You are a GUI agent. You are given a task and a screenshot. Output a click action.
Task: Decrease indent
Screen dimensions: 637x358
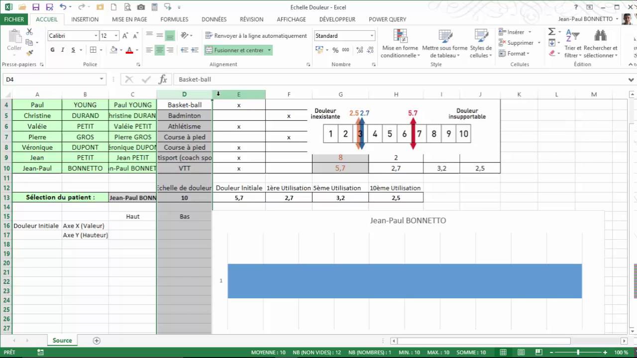(184, 50)
